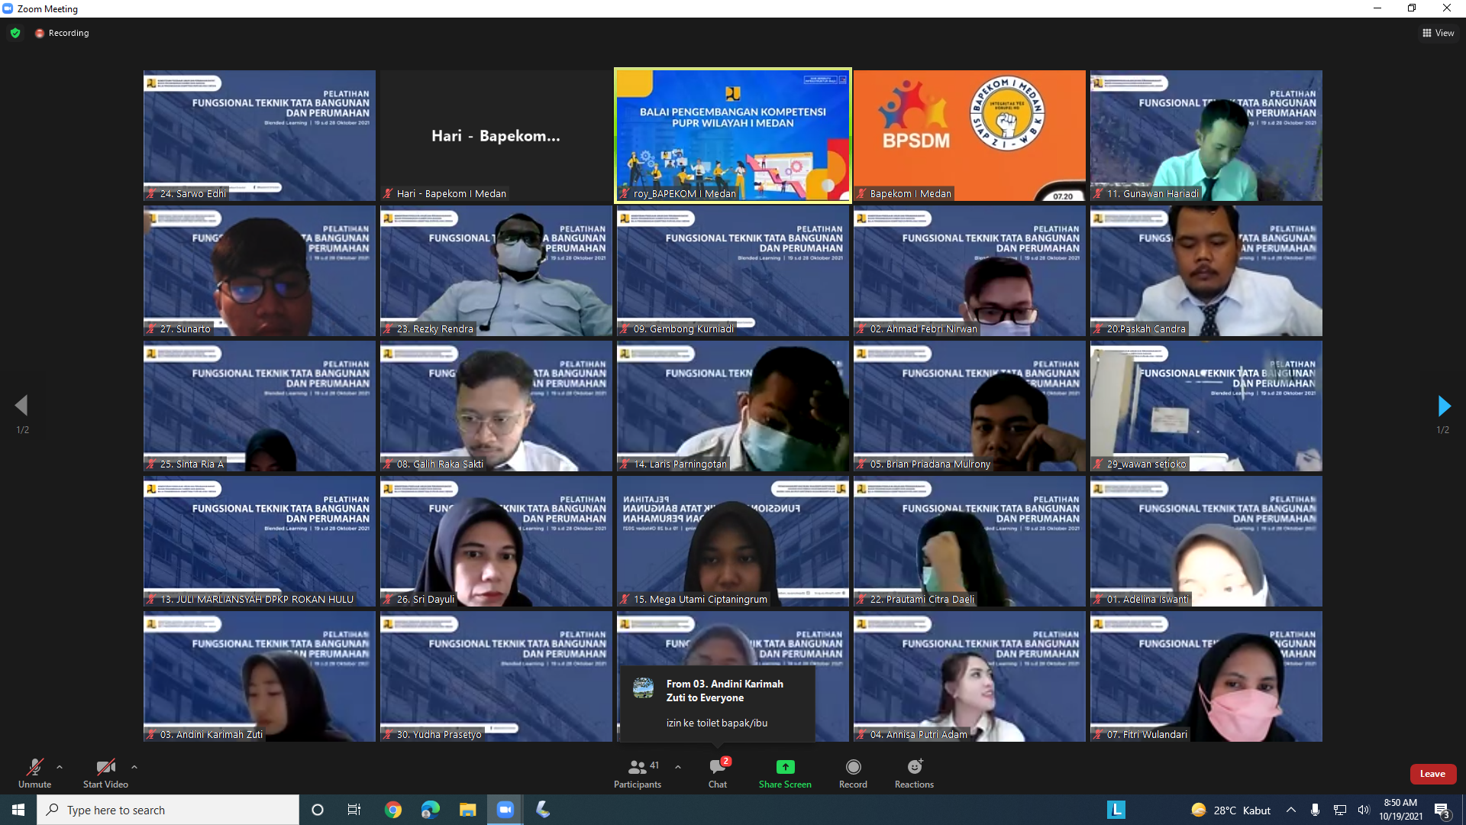Open Task View on taskbar
This screenshot has height=825, width=1466.
pos(354,810)
